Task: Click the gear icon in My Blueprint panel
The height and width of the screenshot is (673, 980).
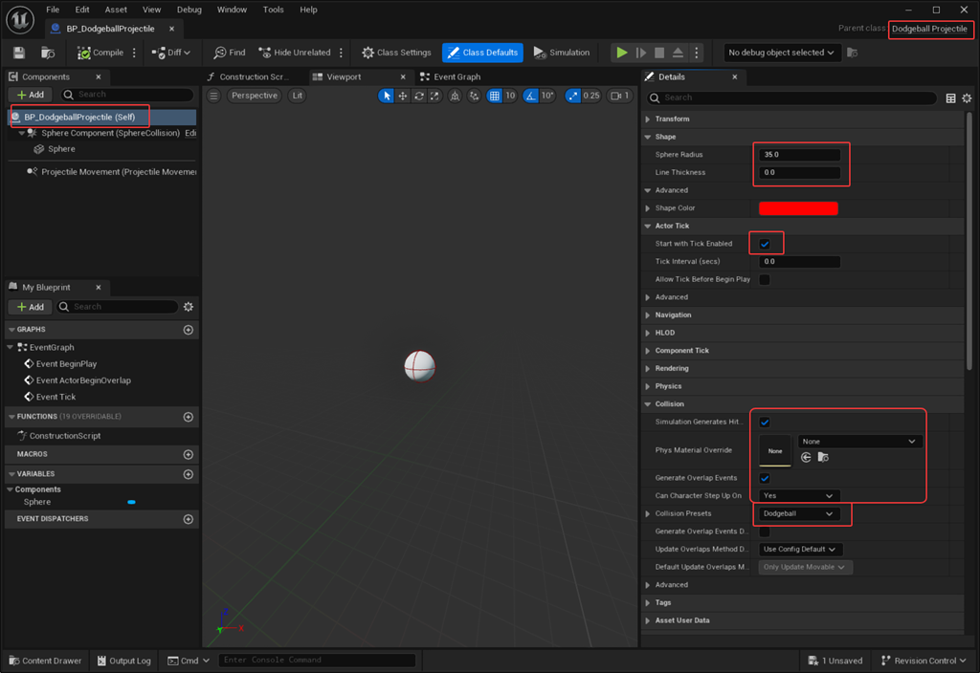Action: (189, 307)
